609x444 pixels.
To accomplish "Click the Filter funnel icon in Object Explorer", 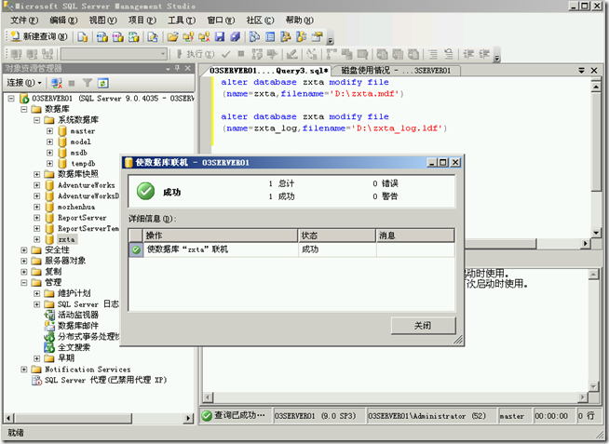I will coord(88,83).
